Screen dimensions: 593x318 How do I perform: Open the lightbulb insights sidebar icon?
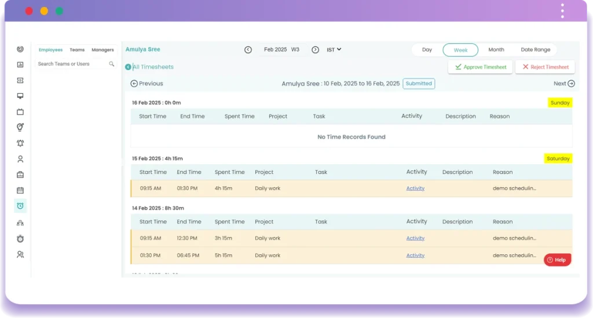coord(20,127)
